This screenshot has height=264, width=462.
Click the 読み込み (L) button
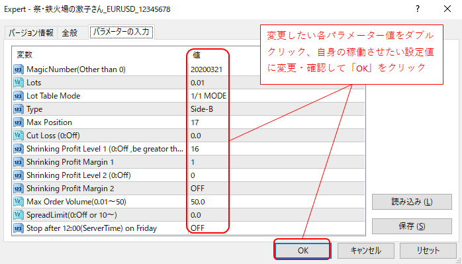point(412,202)
